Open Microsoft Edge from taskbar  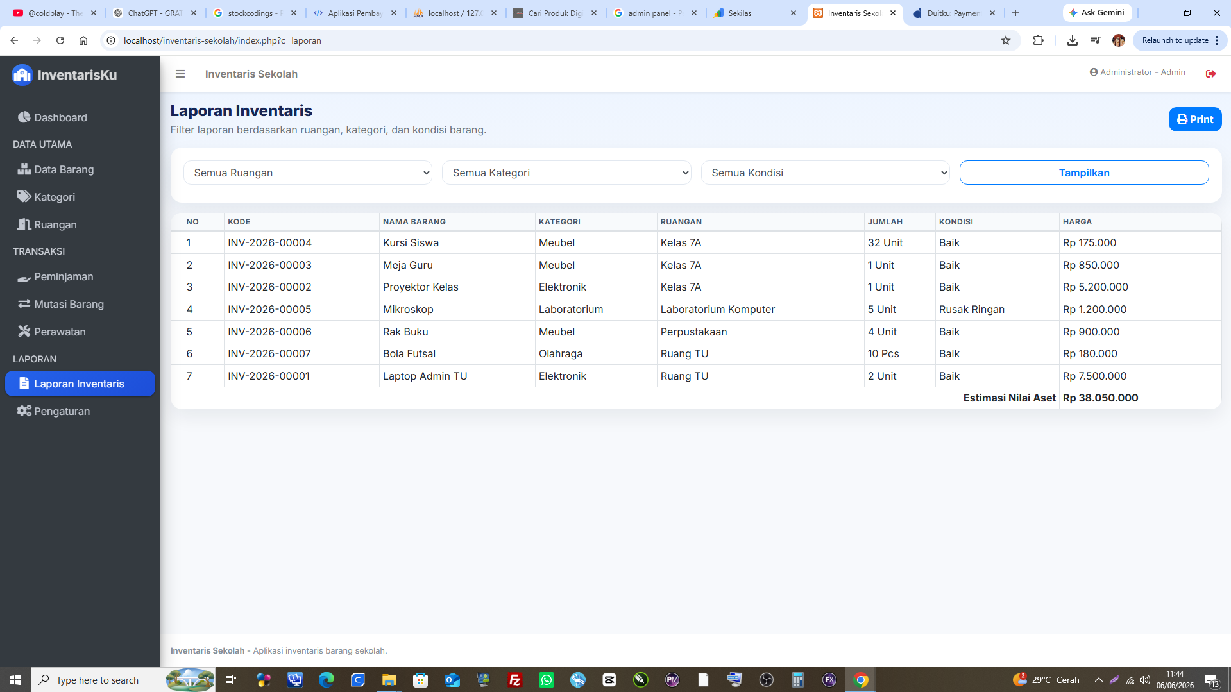click(327, 680)
